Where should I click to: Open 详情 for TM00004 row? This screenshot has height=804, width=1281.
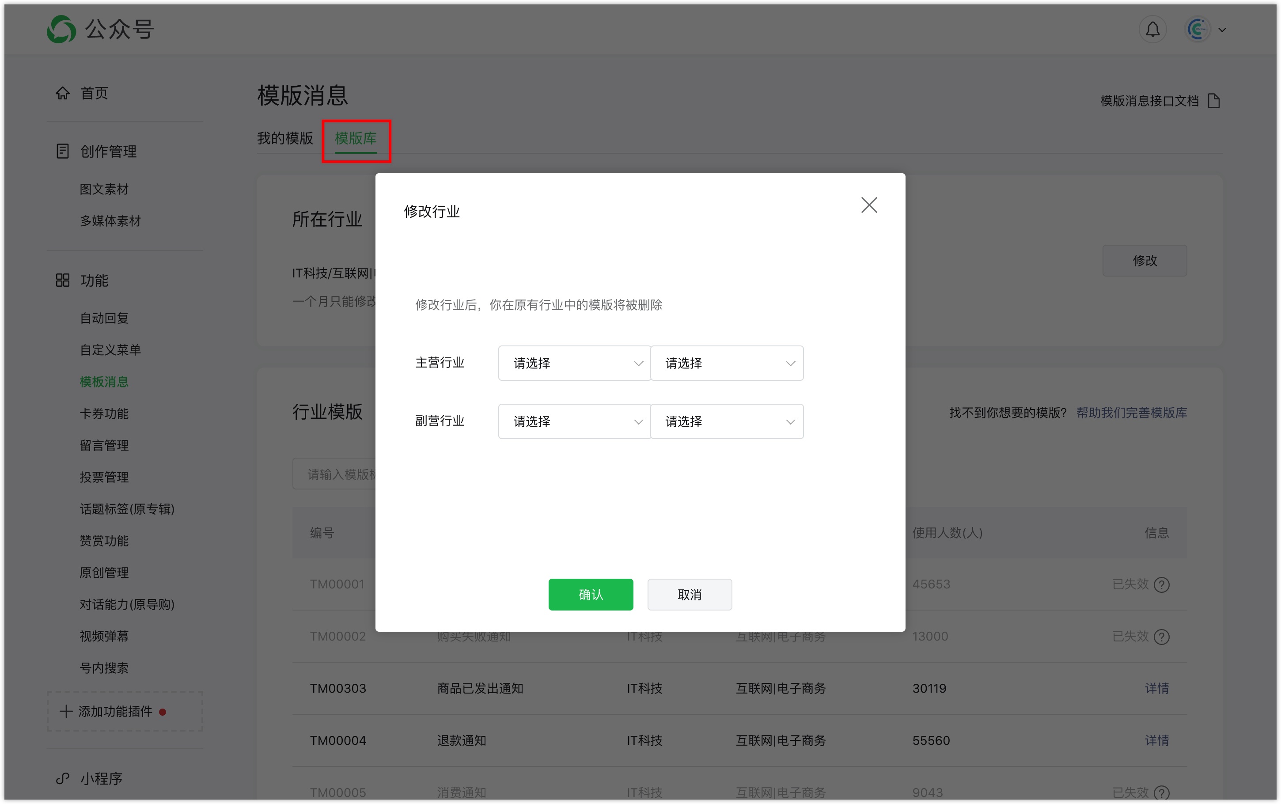coord(1156,741)
